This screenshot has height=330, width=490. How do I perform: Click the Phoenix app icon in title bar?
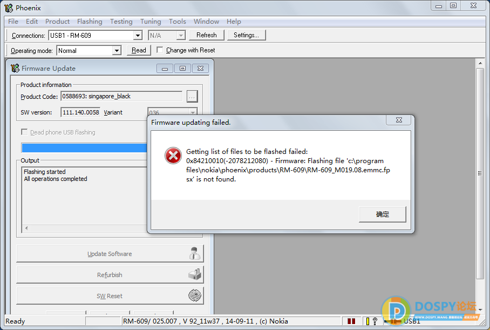[9, 8]
